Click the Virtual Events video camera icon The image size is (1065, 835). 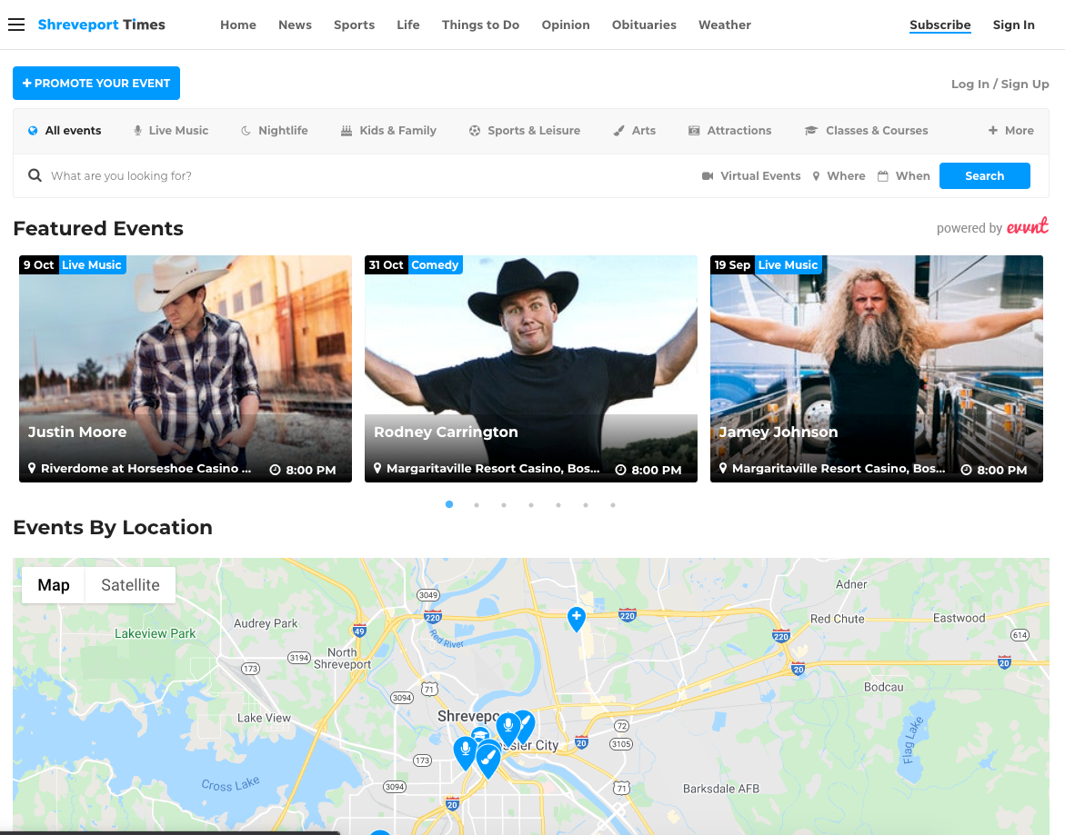pyautogui.click(x=708, y=175)
